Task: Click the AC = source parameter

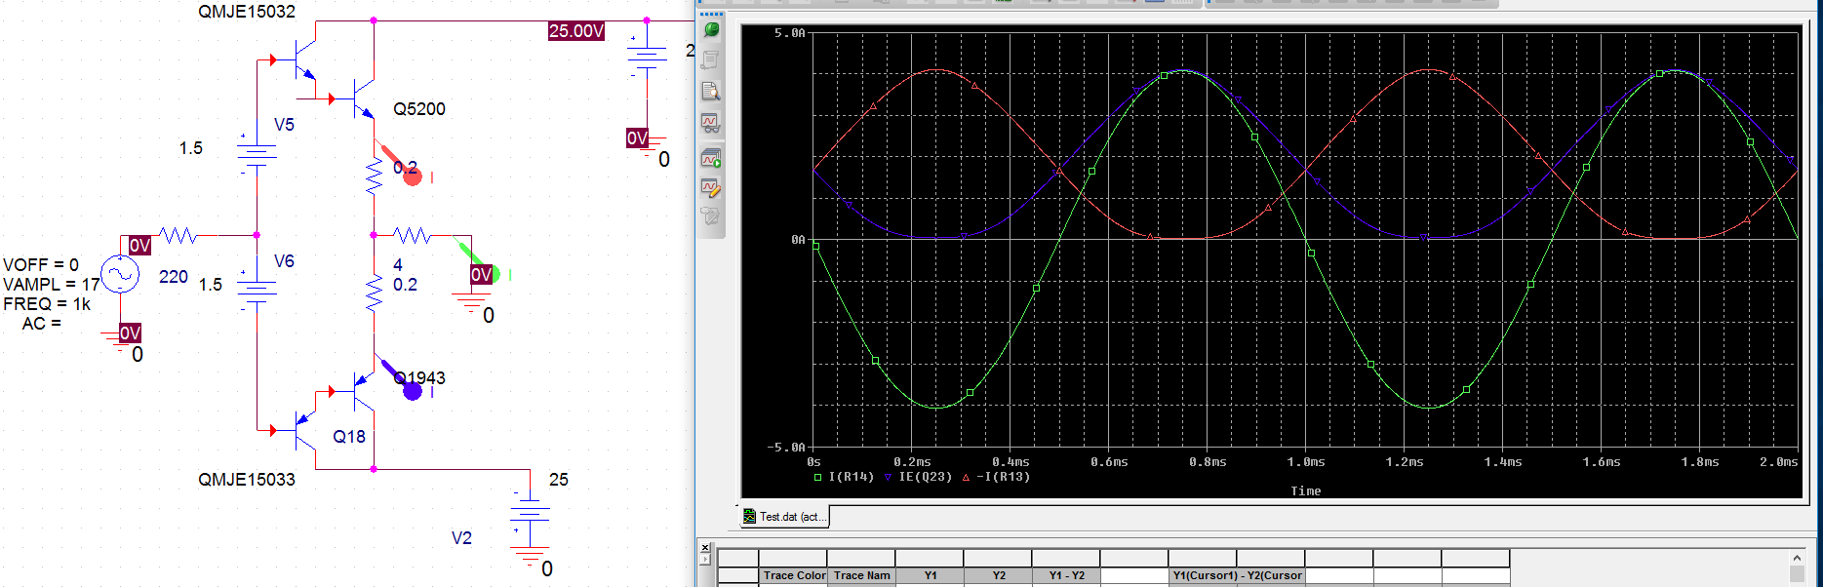Action: (41, 324)
